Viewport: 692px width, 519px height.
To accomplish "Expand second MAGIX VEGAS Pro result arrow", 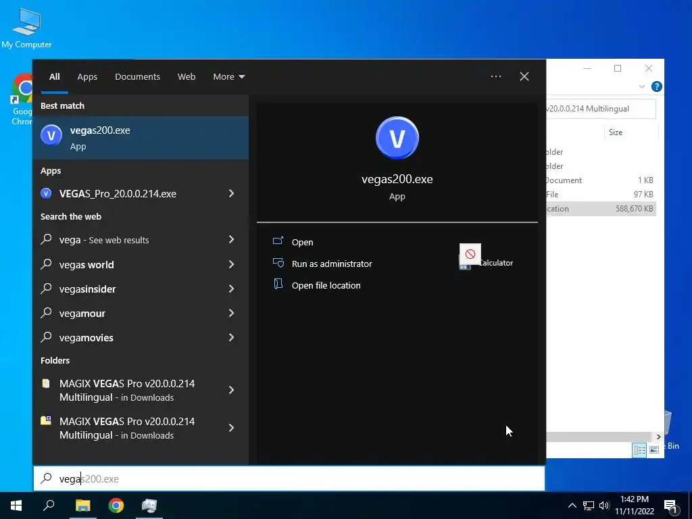I will 231,428.
